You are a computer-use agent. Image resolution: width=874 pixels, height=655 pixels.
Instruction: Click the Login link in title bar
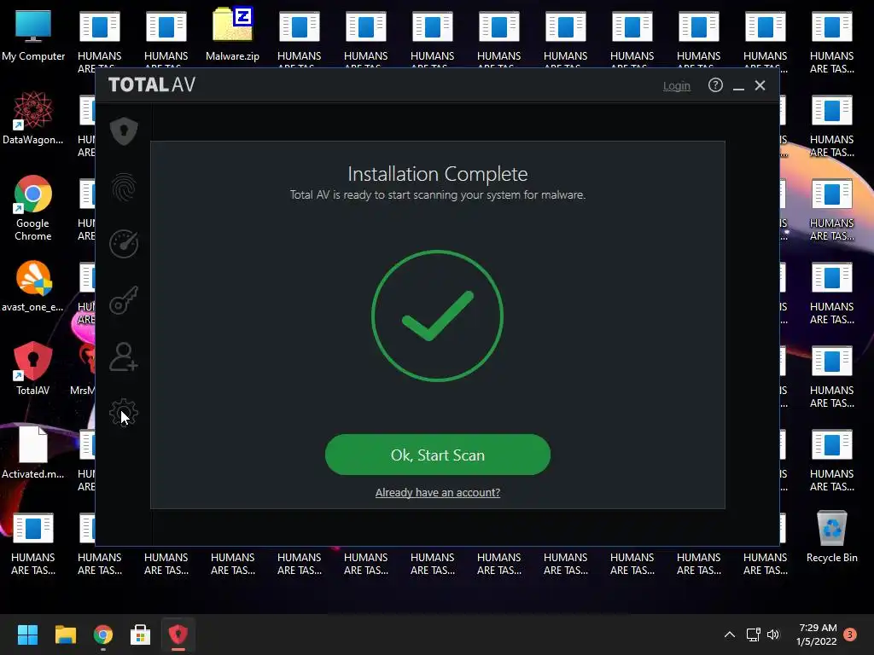(x=677, y=86)
